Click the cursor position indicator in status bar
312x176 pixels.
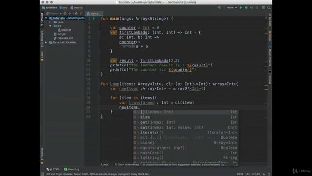(240, 174)
